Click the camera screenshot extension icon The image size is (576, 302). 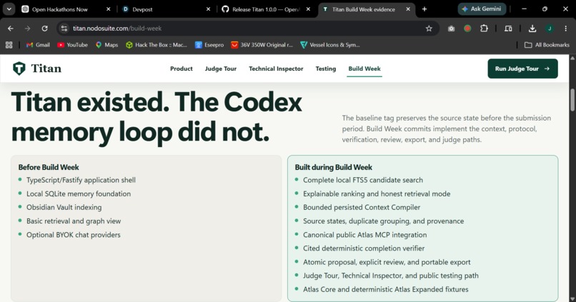[451, 29]
